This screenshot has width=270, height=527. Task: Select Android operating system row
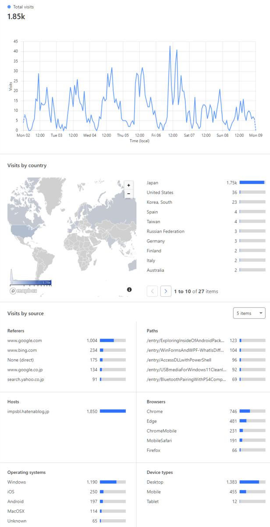[67, 502]
